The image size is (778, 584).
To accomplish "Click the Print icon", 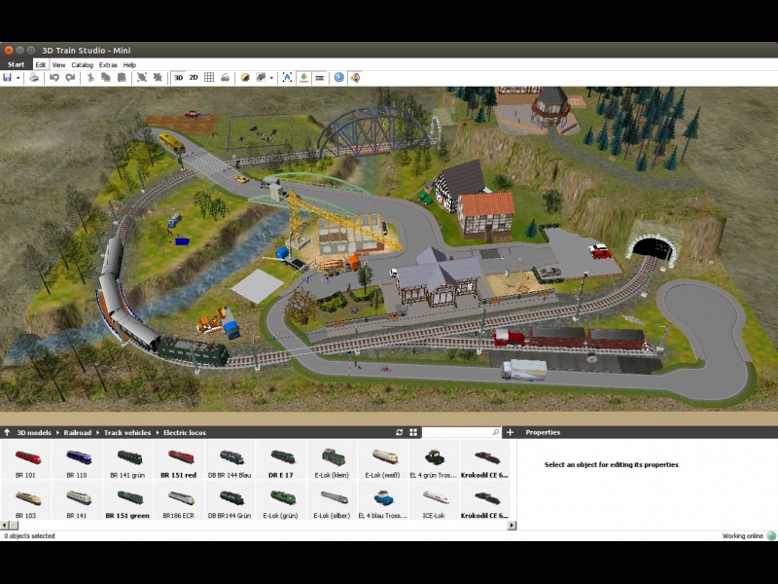I will point(34,77).
